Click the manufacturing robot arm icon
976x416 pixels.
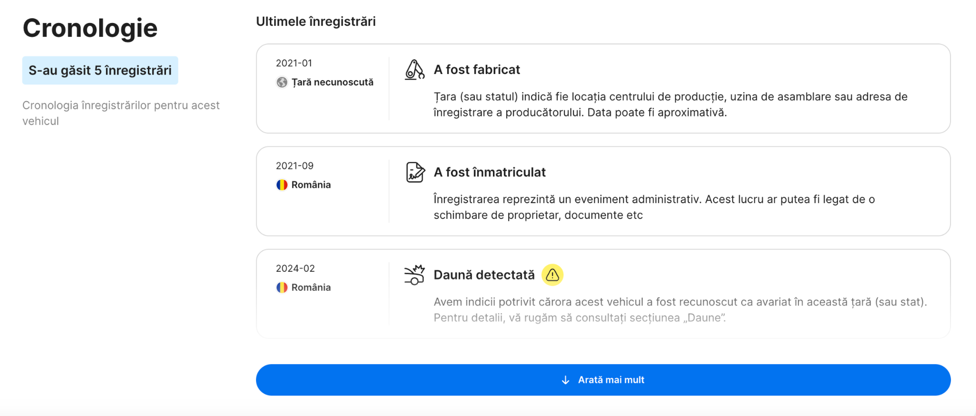tap(415, 70)
